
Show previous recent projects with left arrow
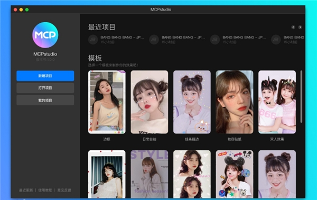point(293,27)
